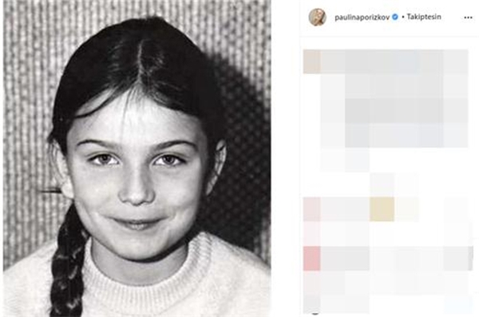Click the blurred pink commenter avatar
Screen dimensions: 479x317
point(312,209)
